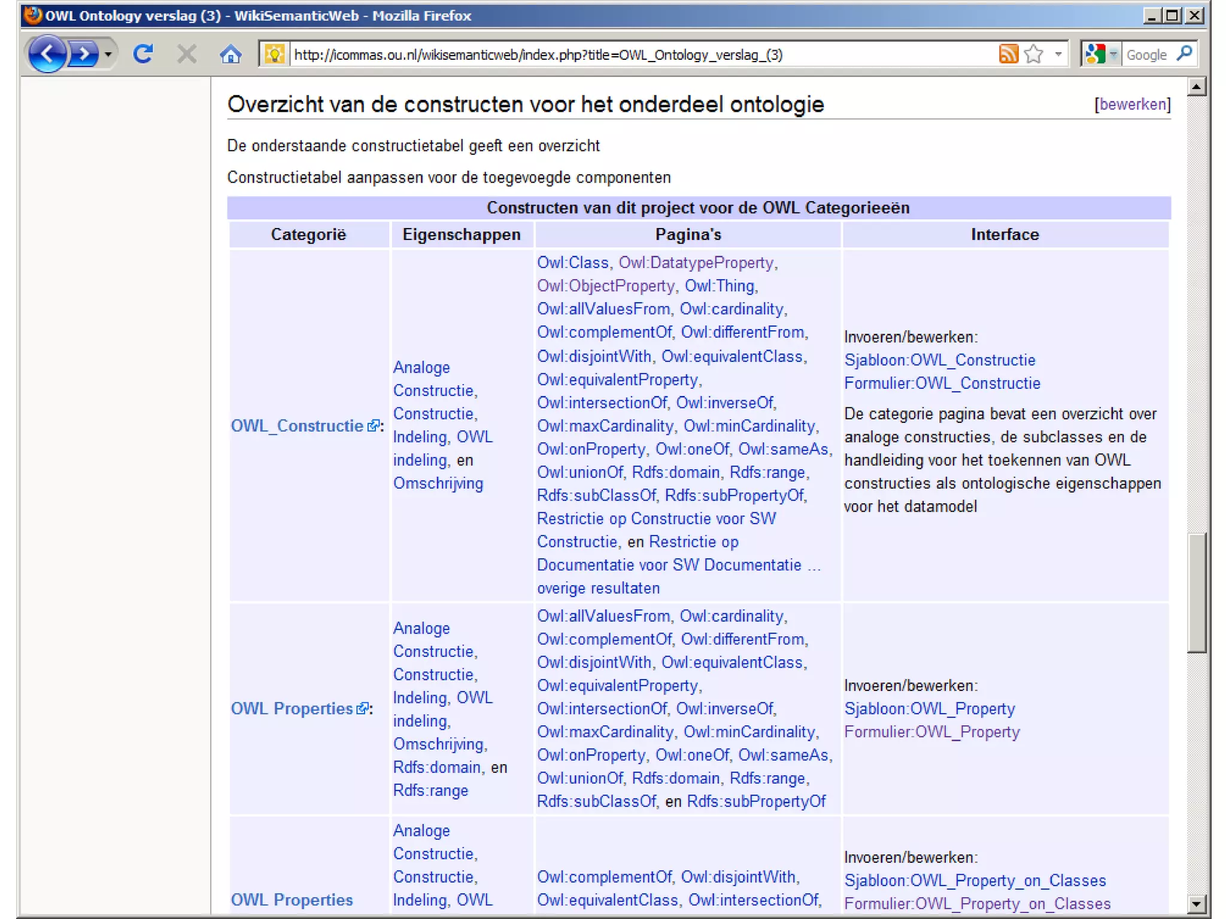Open Formulier:OWL_Property link

pos(931,732)
